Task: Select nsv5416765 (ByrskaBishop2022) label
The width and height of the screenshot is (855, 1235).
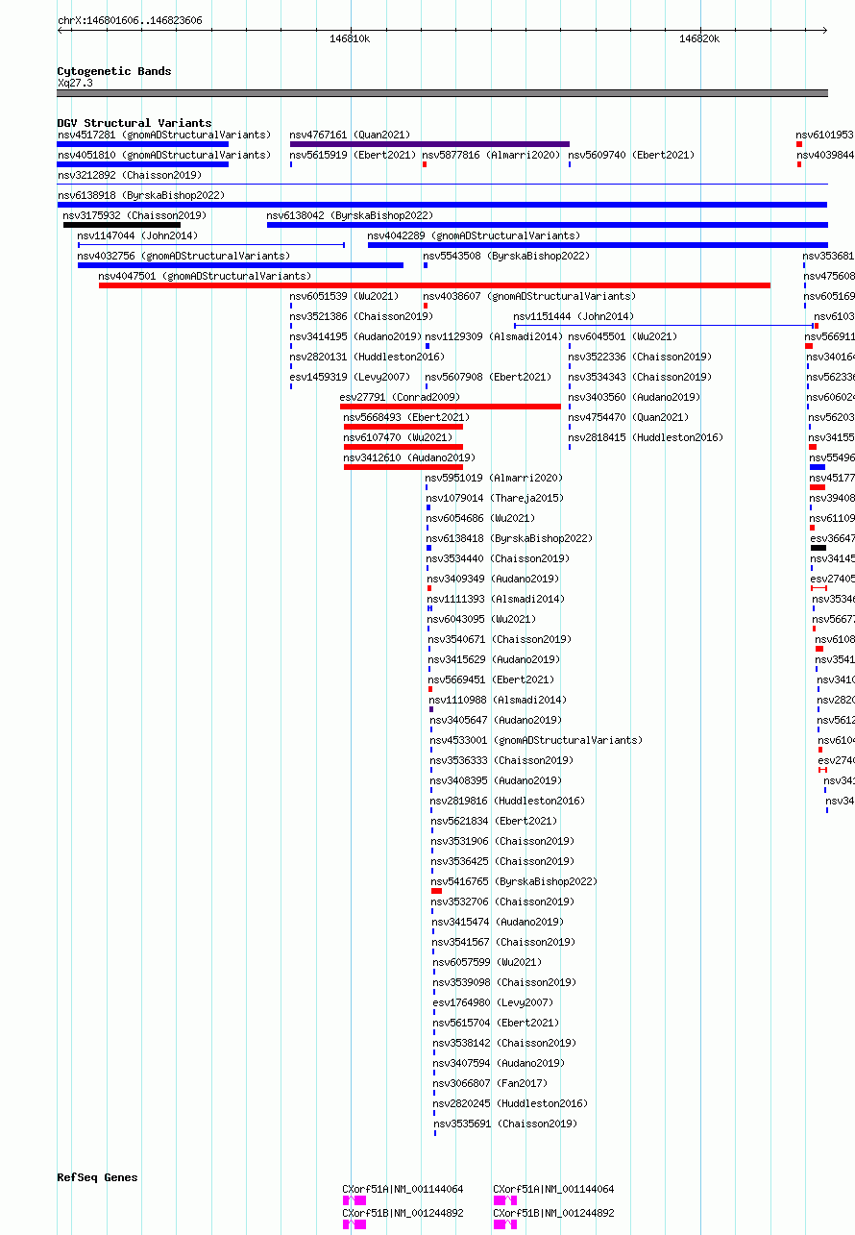Action: (x=515, y=881)
